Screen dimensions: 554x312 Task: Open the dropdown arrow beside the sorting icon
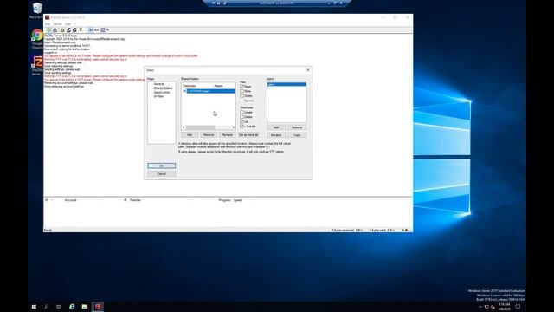coord(107,30)
